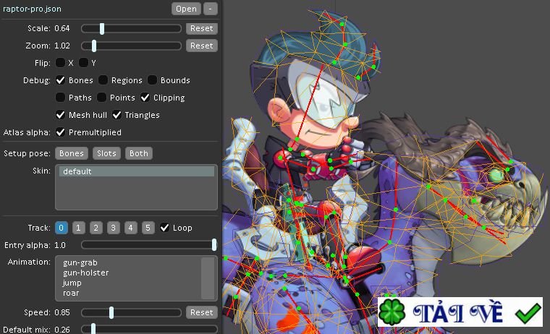Viewport: 550px width, 334px height.
Task: Disable Clipping debug display
Action: 145,98
